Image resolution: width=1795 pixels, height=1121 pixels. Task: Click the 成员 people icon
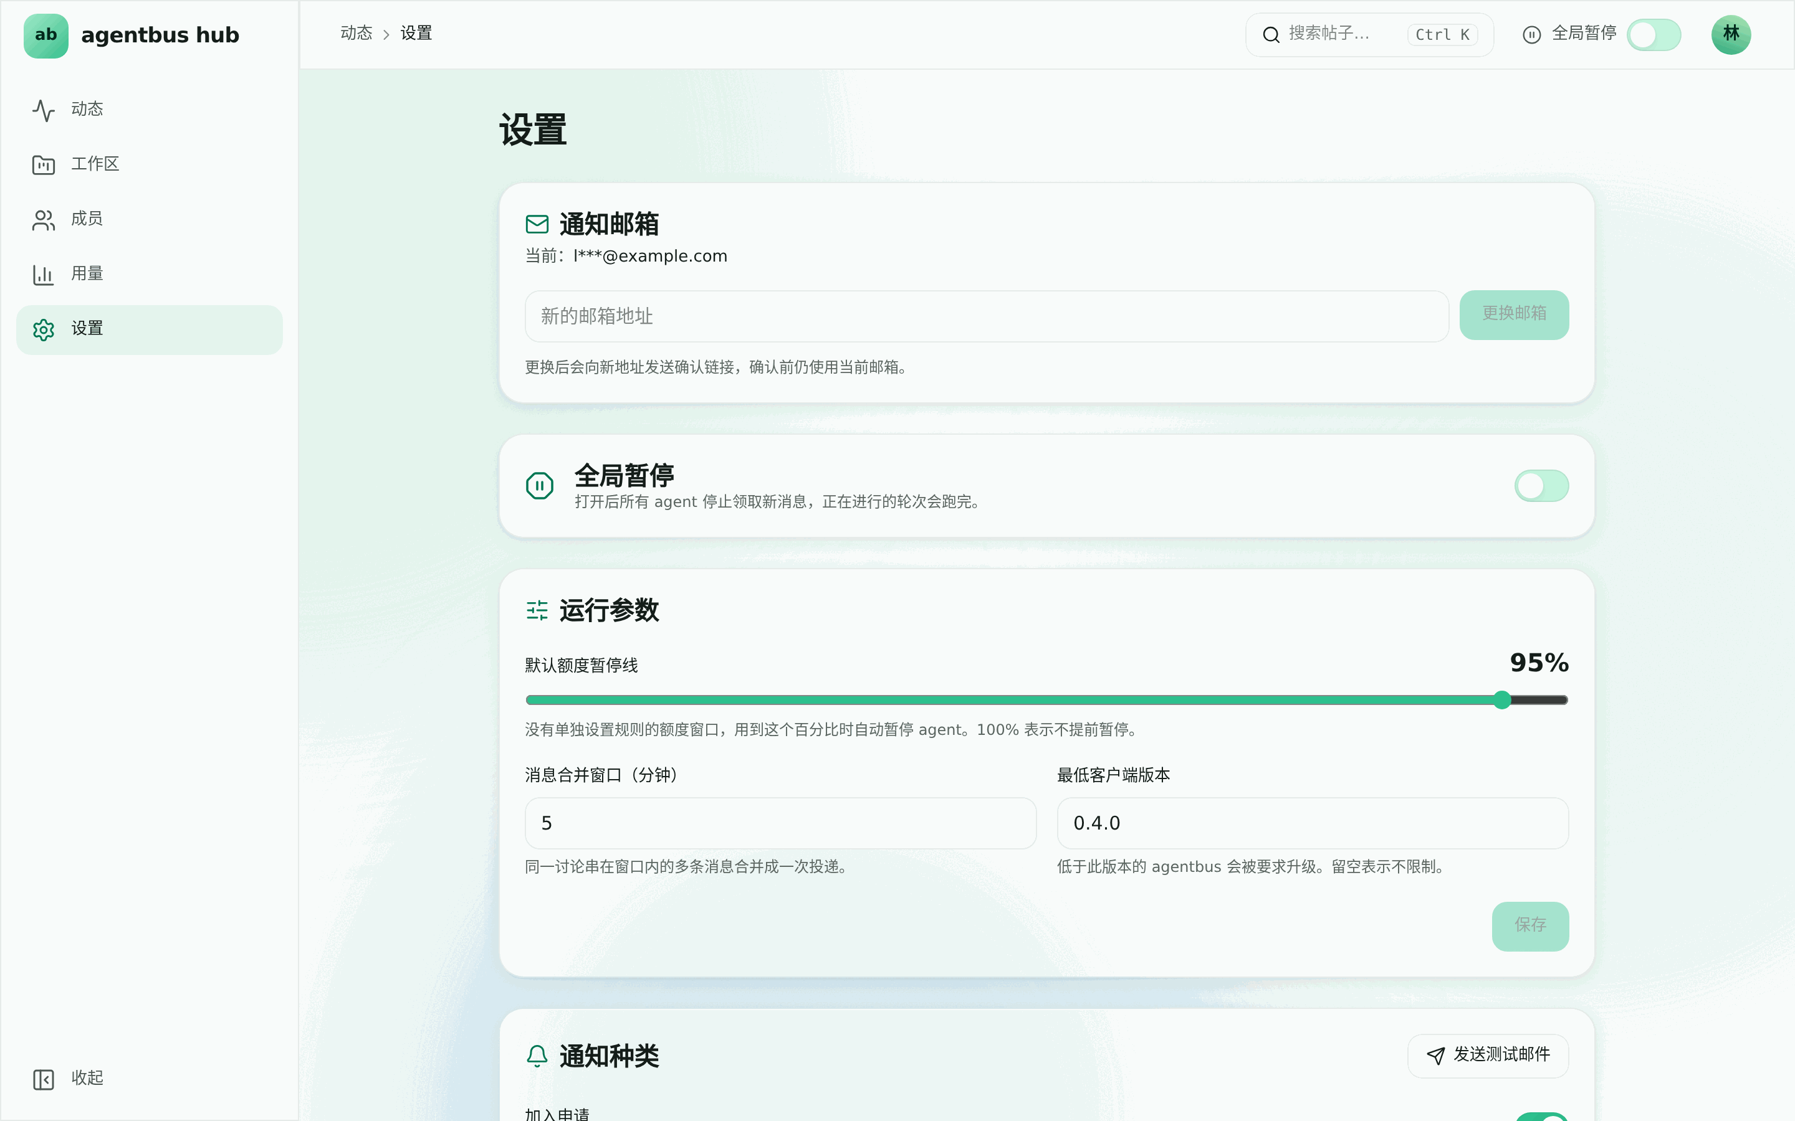point(44,219)
